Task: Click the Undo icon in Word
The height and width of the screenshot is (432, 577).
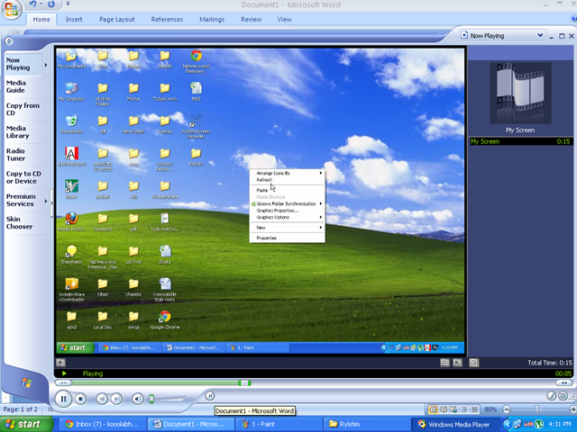Action: (32, 4)
